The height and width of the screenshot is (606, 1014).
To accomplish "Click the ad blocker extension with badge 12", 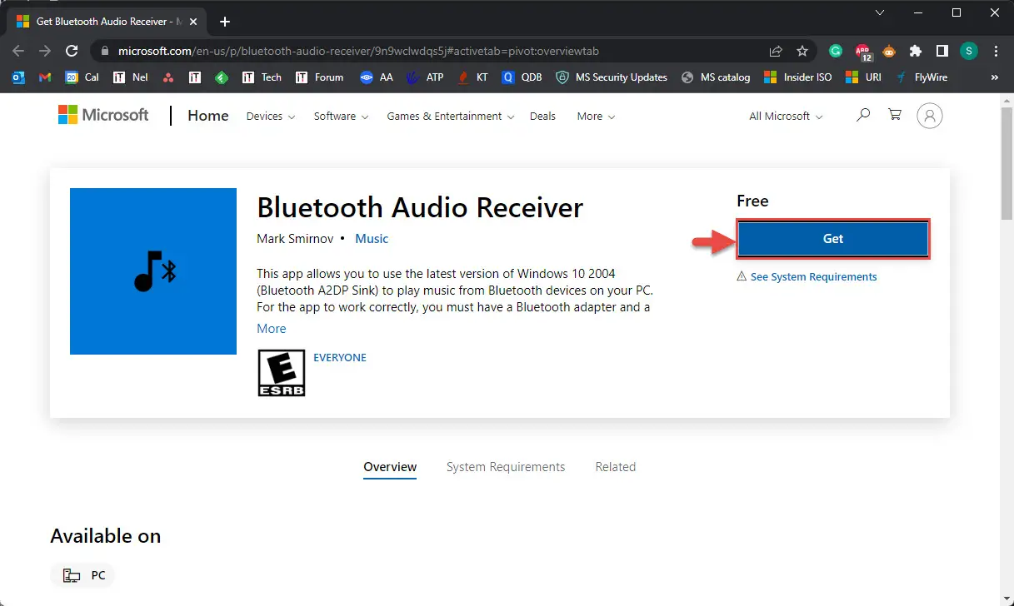I will click(862, 51).
